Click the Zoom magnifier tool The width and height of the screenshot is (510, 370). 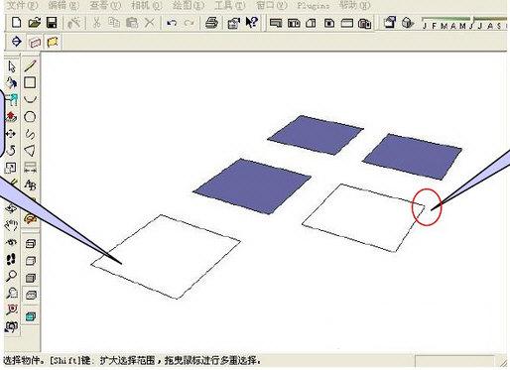(11, 276)
